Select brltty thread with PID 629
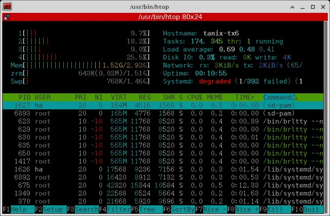This screenshot has width=330, height=216. [163, 129]
